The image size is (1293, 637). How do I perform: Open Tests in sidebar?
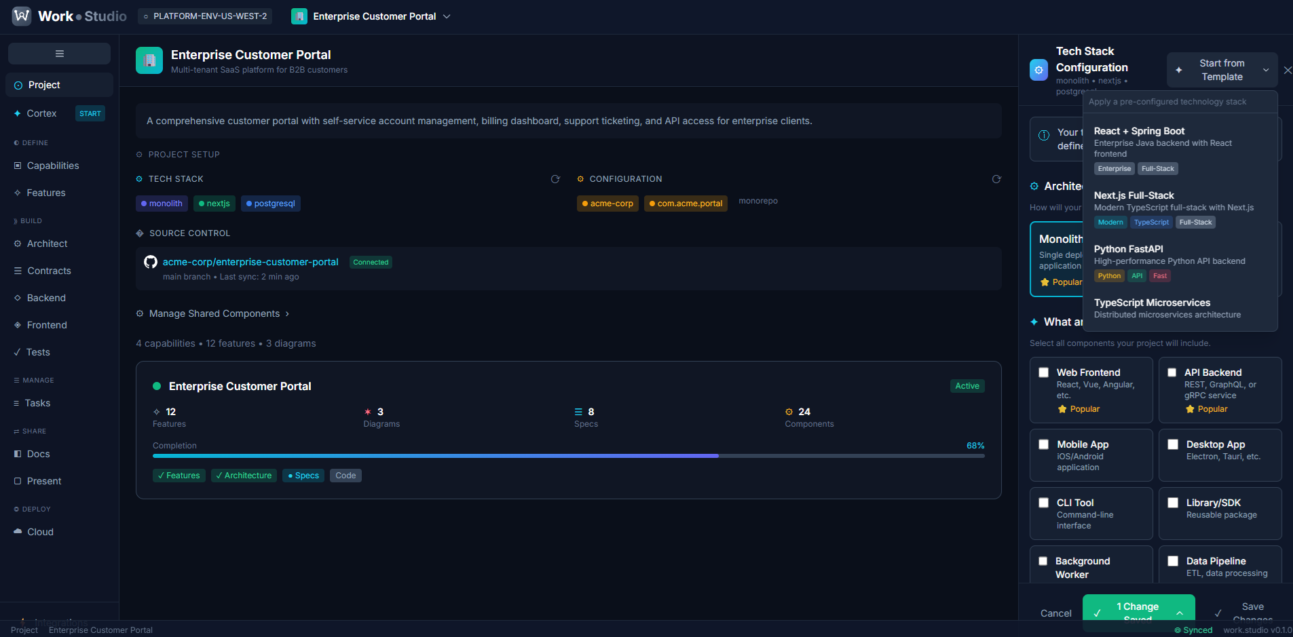[x=60, y=352]
